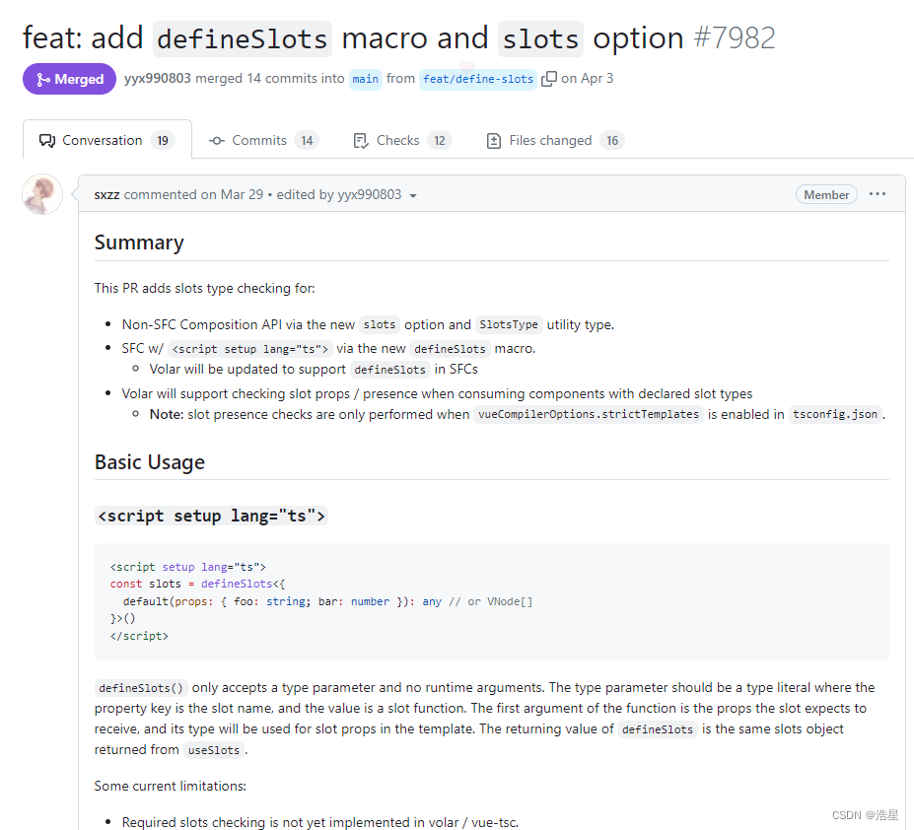Click the Summary heading

point(139,242)
